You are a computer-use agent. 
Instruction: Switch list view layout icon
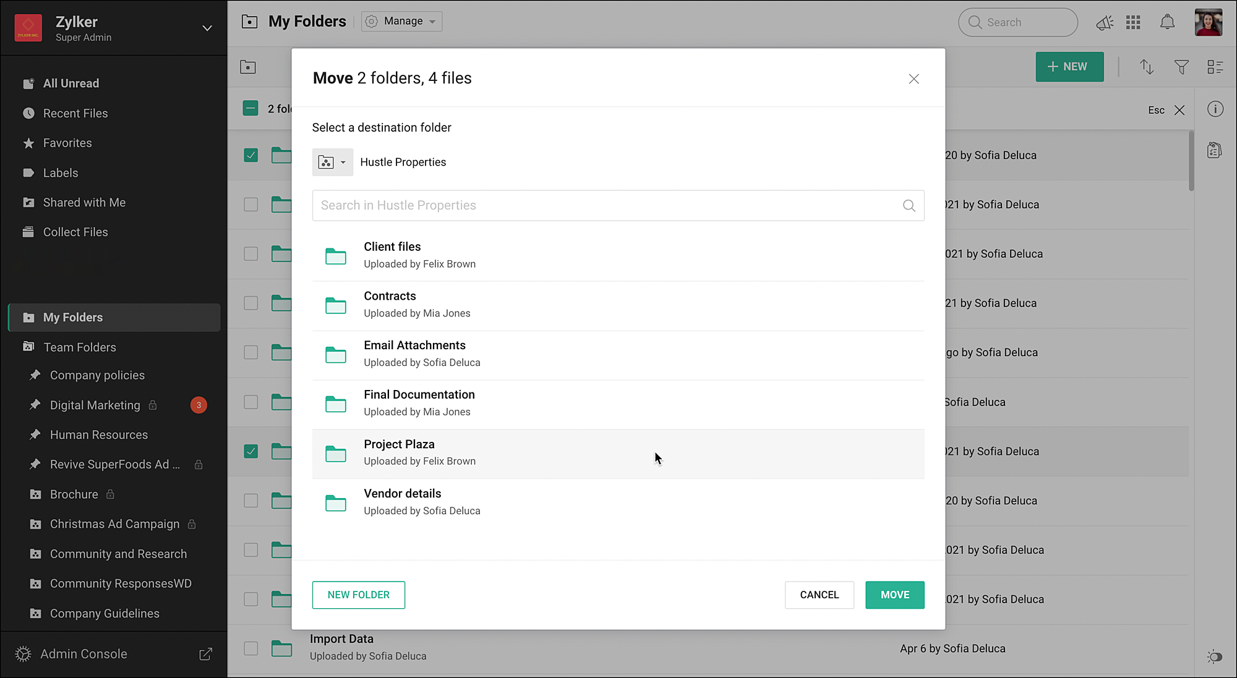(1215, 67)
